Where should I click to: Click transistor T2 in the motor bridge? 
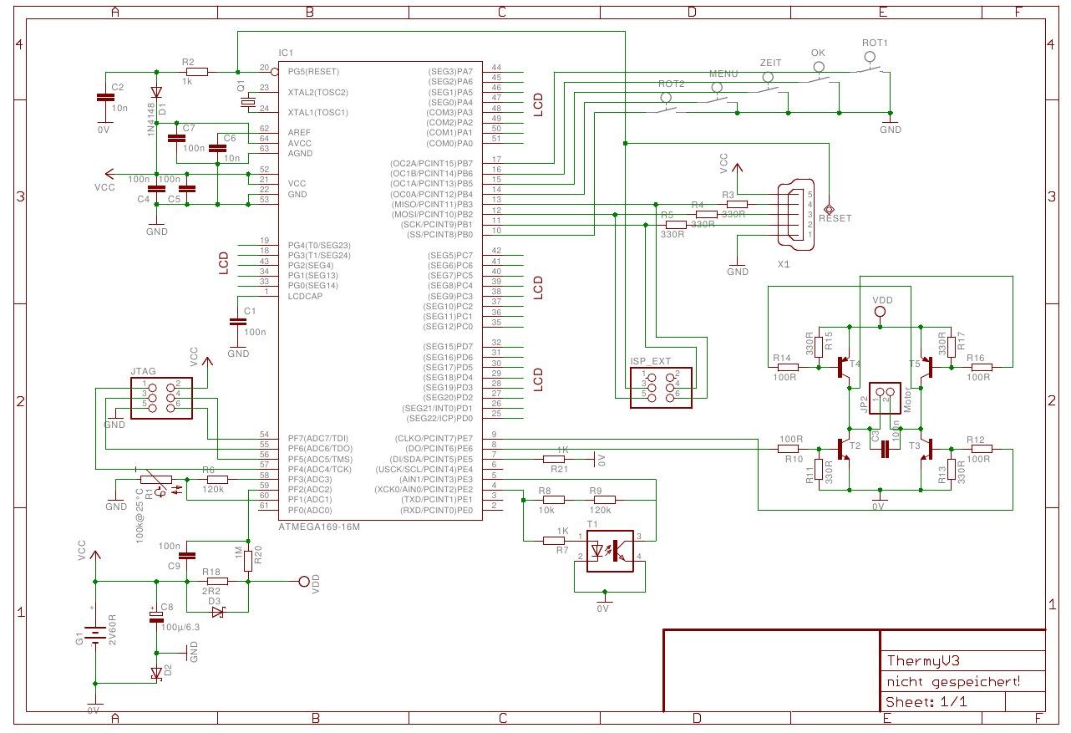point(844,450)
